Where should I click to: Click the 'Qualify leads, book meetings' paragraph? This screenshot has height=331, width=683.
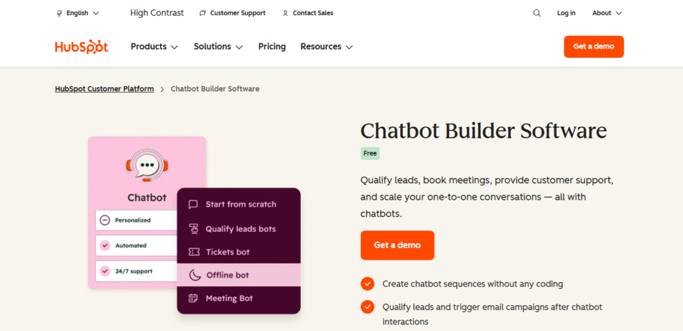487,196
